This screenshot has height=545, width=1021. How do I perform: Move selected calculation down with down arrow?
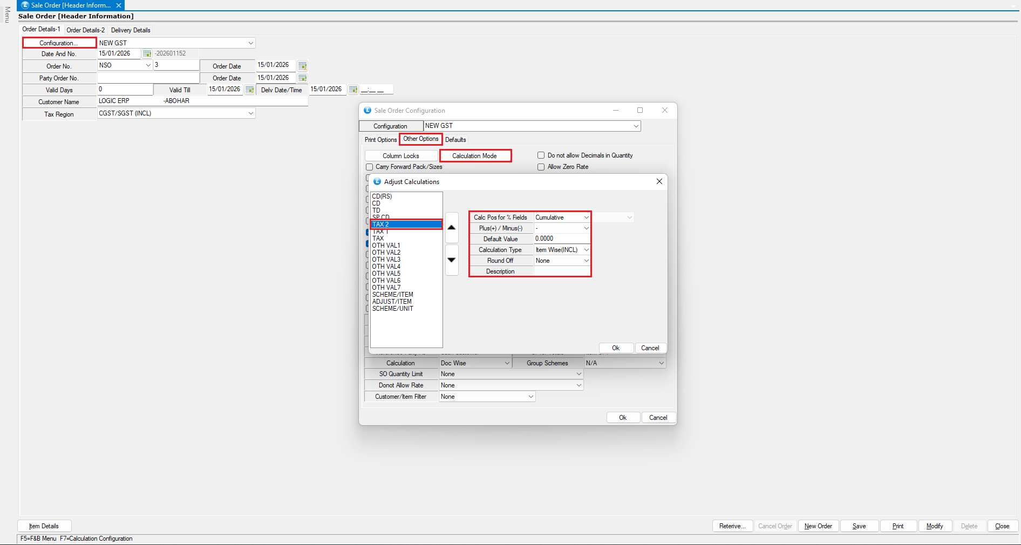point(452,260)
